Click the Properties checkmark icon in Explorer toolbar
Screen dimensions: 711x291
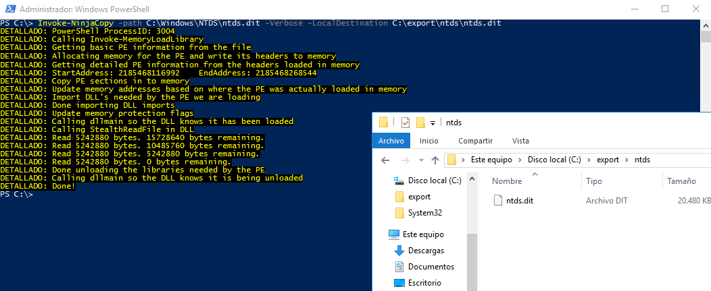406,123
